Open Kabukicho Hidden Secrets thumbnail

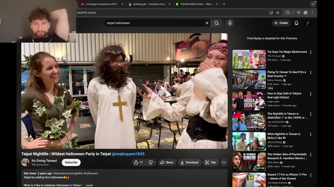click(249, 101)
